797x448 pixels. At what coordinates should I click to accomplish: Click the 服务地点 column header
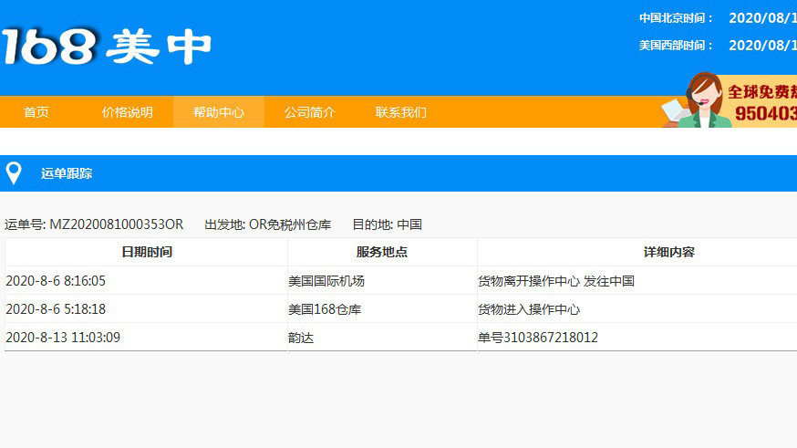[381, 252]
